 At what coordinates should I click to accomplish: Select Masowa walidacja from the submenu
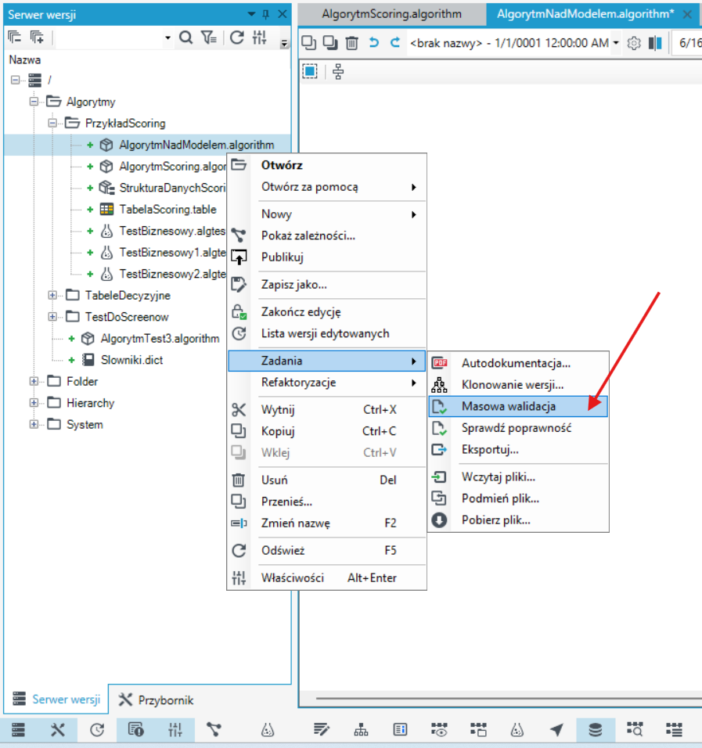point(518,406)
